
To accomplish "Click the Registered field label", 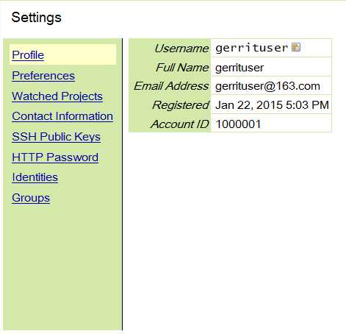I will point(181,105).
